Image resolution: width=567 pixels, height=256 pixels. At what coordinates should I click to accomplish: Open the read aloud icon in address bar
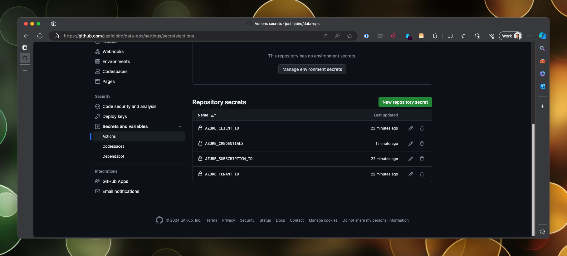(x=337, y=36)
